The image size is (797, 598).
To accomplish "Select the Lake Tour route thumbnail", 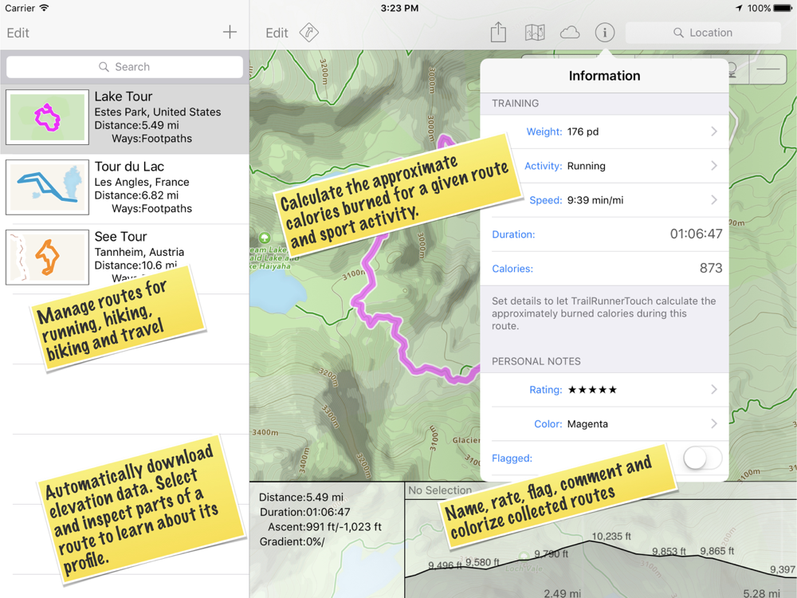I will click(47, 117).
